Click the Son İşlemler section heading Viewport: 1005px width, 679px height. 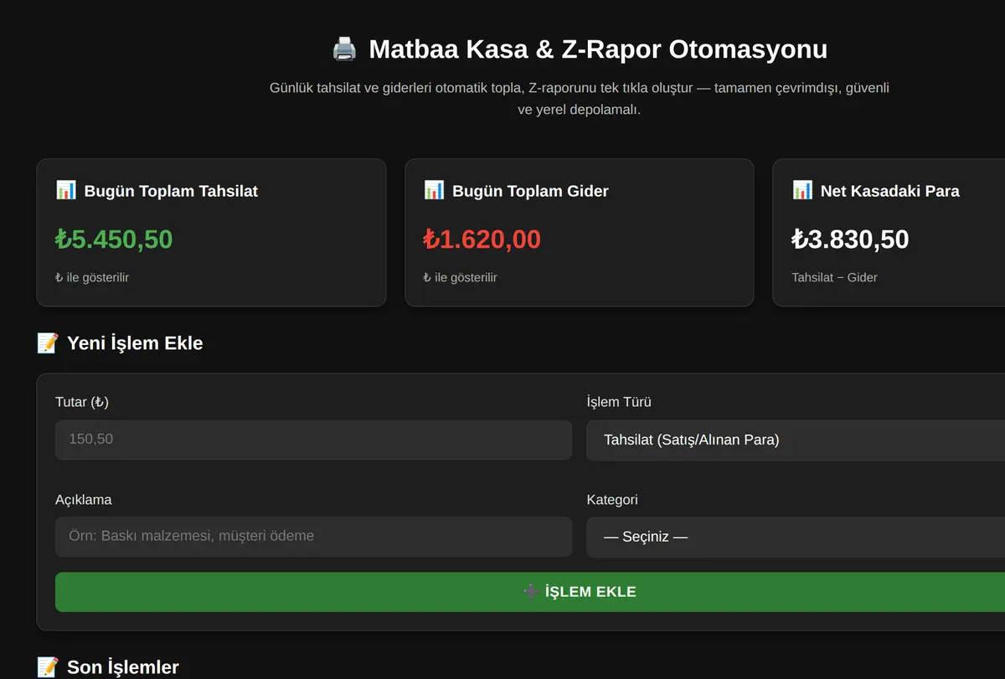click(x=123, y=667)
